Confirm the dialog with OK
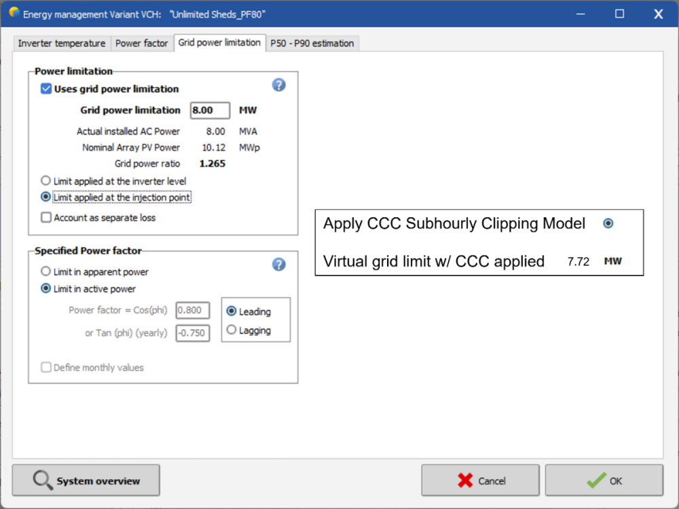Screen dimensions: 679x509 coord(604,480)
